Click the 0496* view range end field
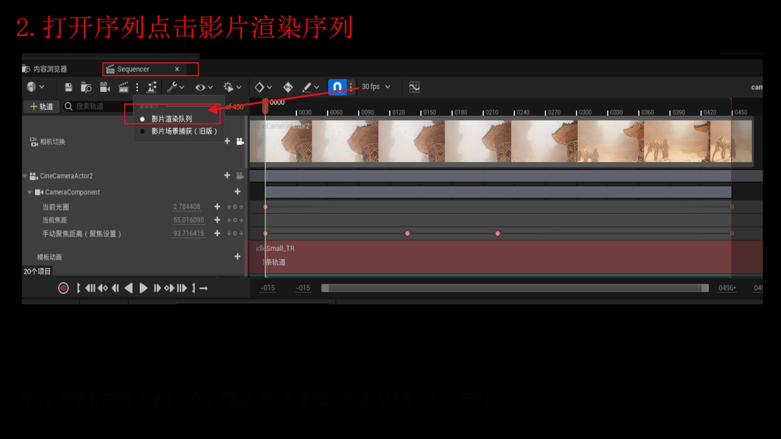This screenshot has width=781, height=439. (x=727, y=288)
